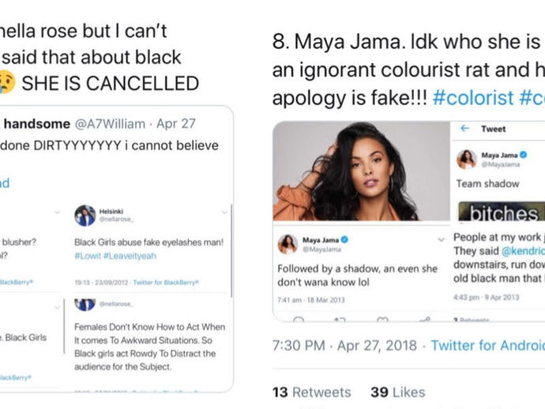Click the @nellarose_ avatar on Females tweet

pos(85,305)
